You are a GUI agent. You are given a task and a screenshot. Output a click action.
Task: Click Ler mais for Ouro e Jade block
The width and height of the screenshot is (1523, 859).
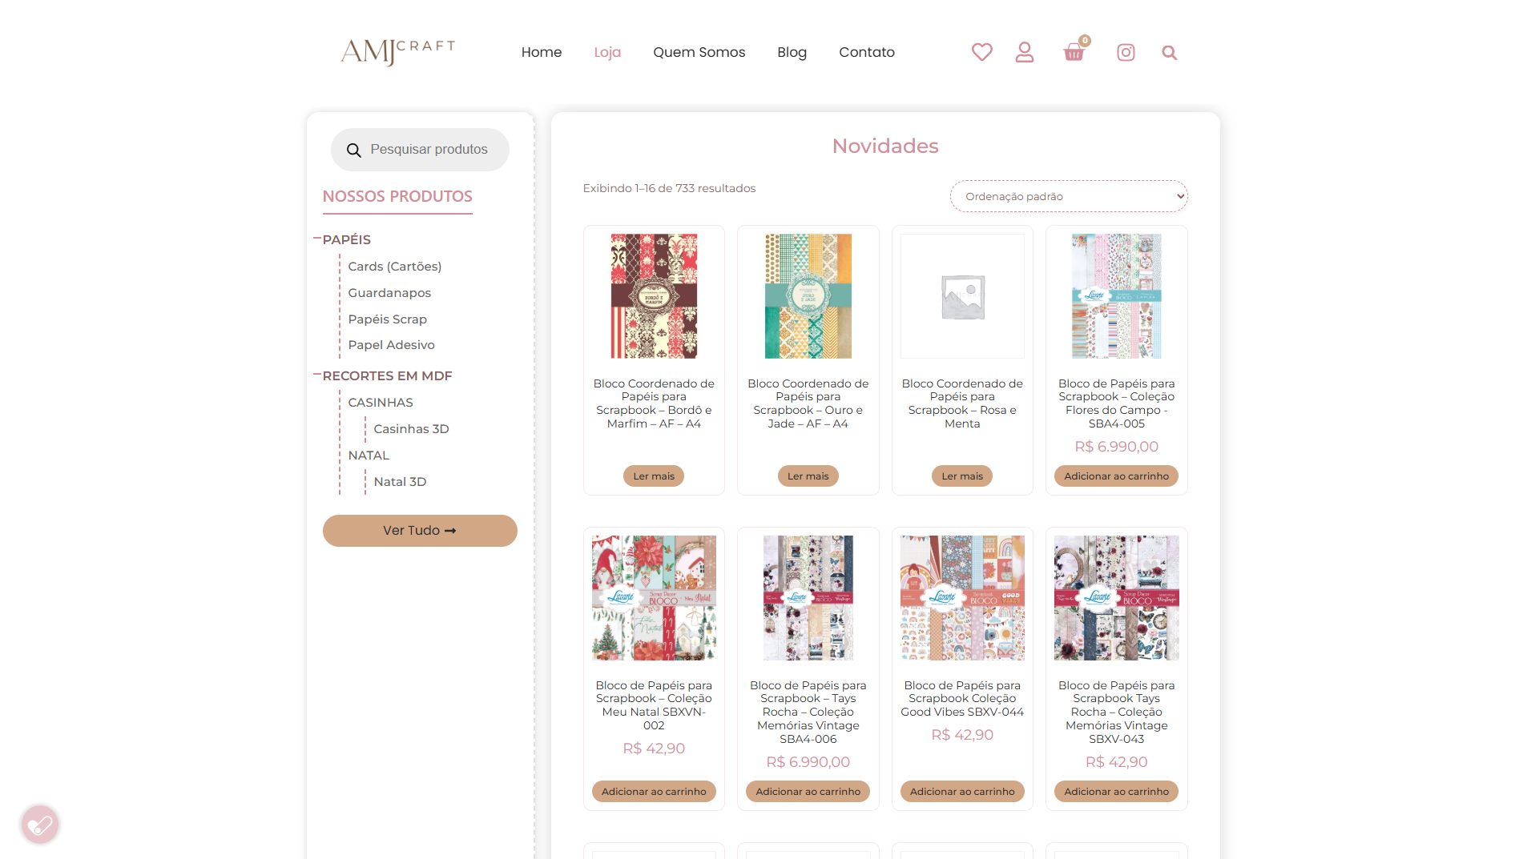tap(808, 476)
